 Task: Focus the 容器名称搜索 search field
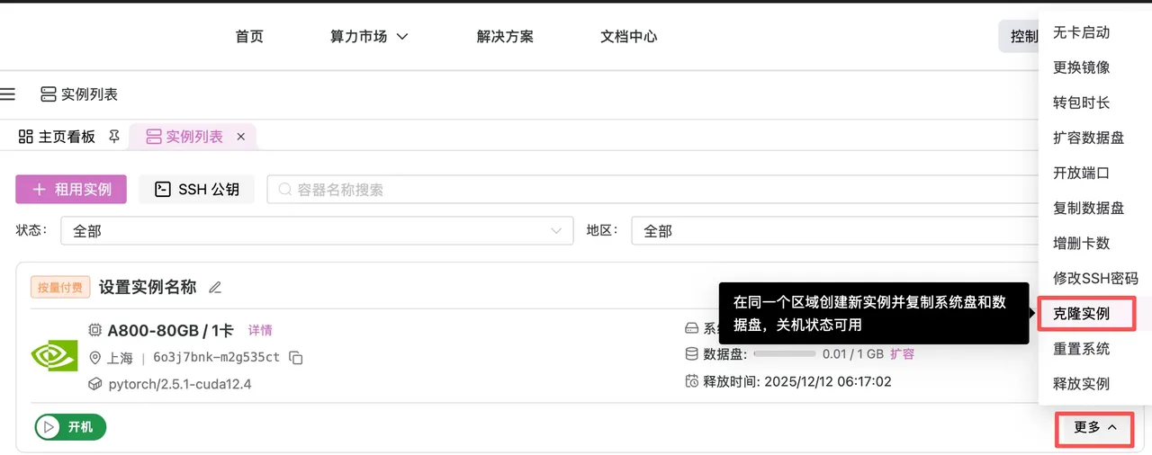(652, 189)
